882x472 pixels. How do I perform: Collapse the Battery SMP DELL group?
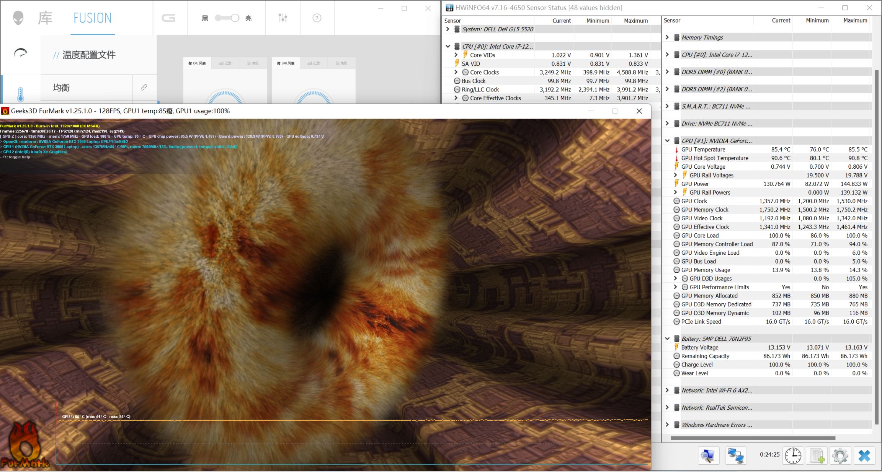click(667, 339)
